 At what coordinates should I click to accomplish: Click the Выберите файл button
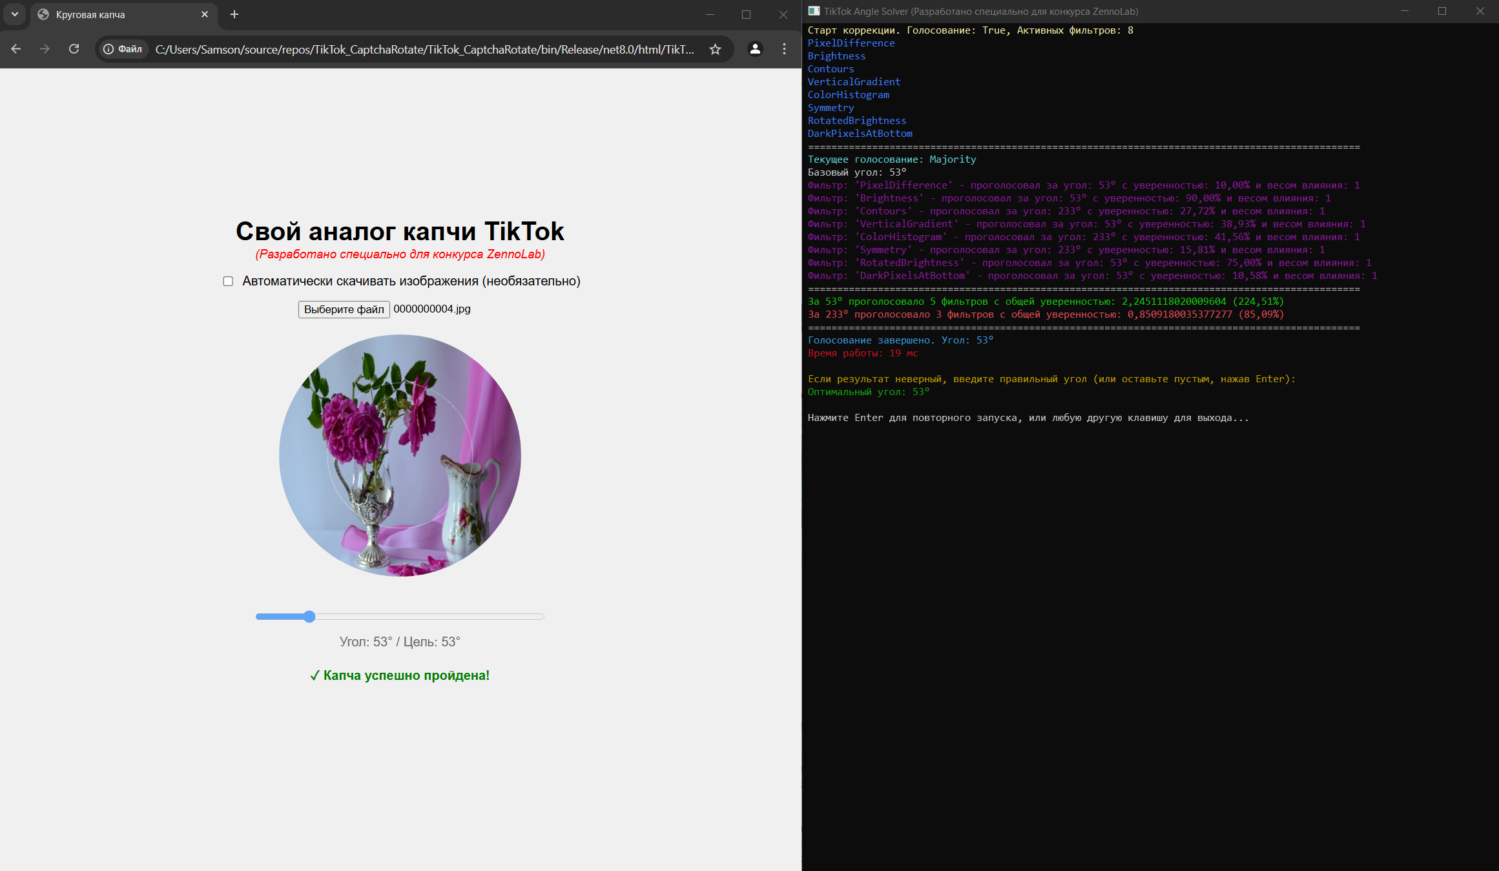click(x=344, y=309)
